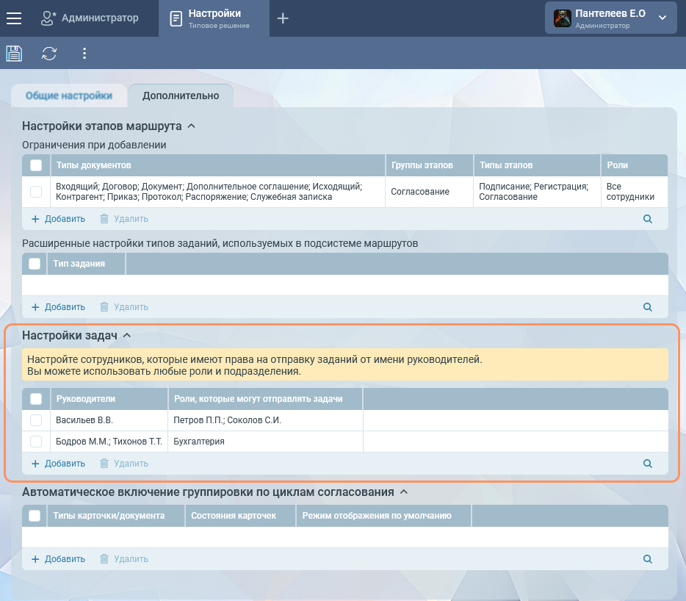Expand the Пантелеев Е.О user dropdown
686x601 pixels.
click(662, 18)
